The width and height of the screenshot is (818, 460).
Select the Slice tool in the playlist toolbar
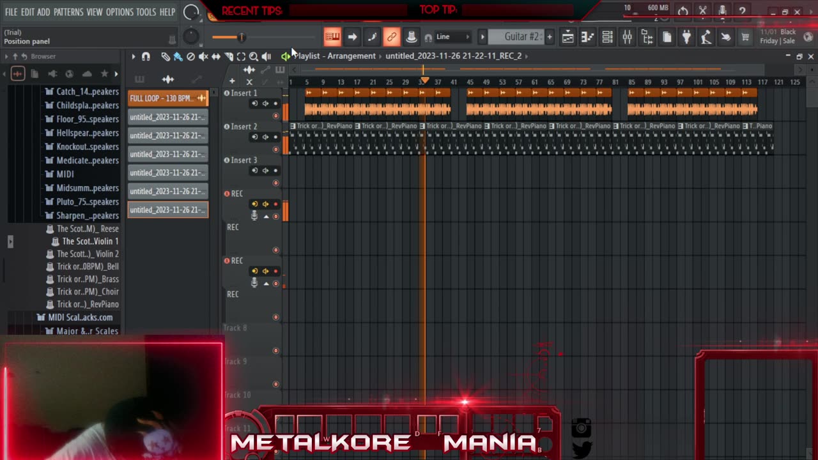[229, 56]
